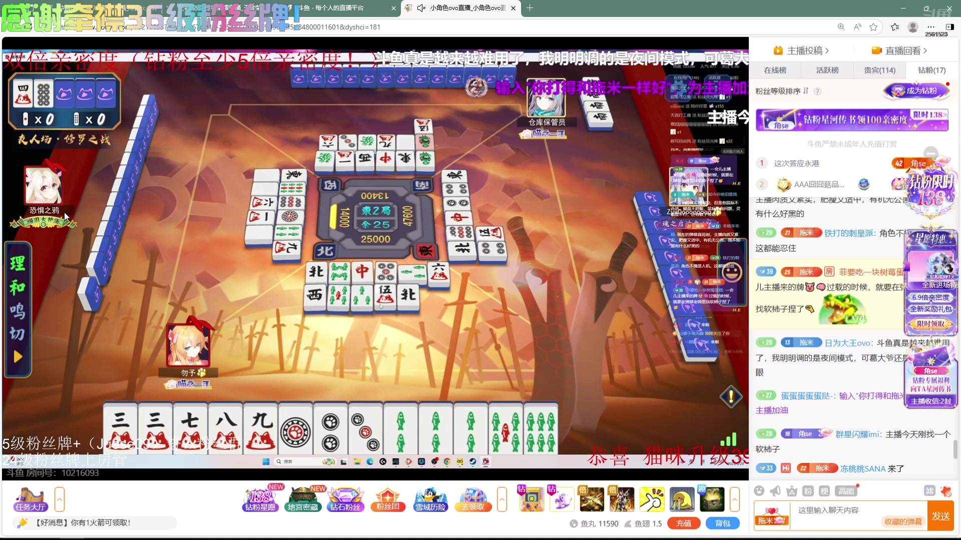The image size is (961, 540).
Task: Open the danmaku text style icon
Action: pos(792,491)
